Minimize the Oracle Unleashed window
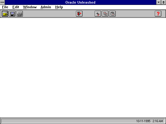Viewport: 166px width, 124px height. (x=159, y=2)
